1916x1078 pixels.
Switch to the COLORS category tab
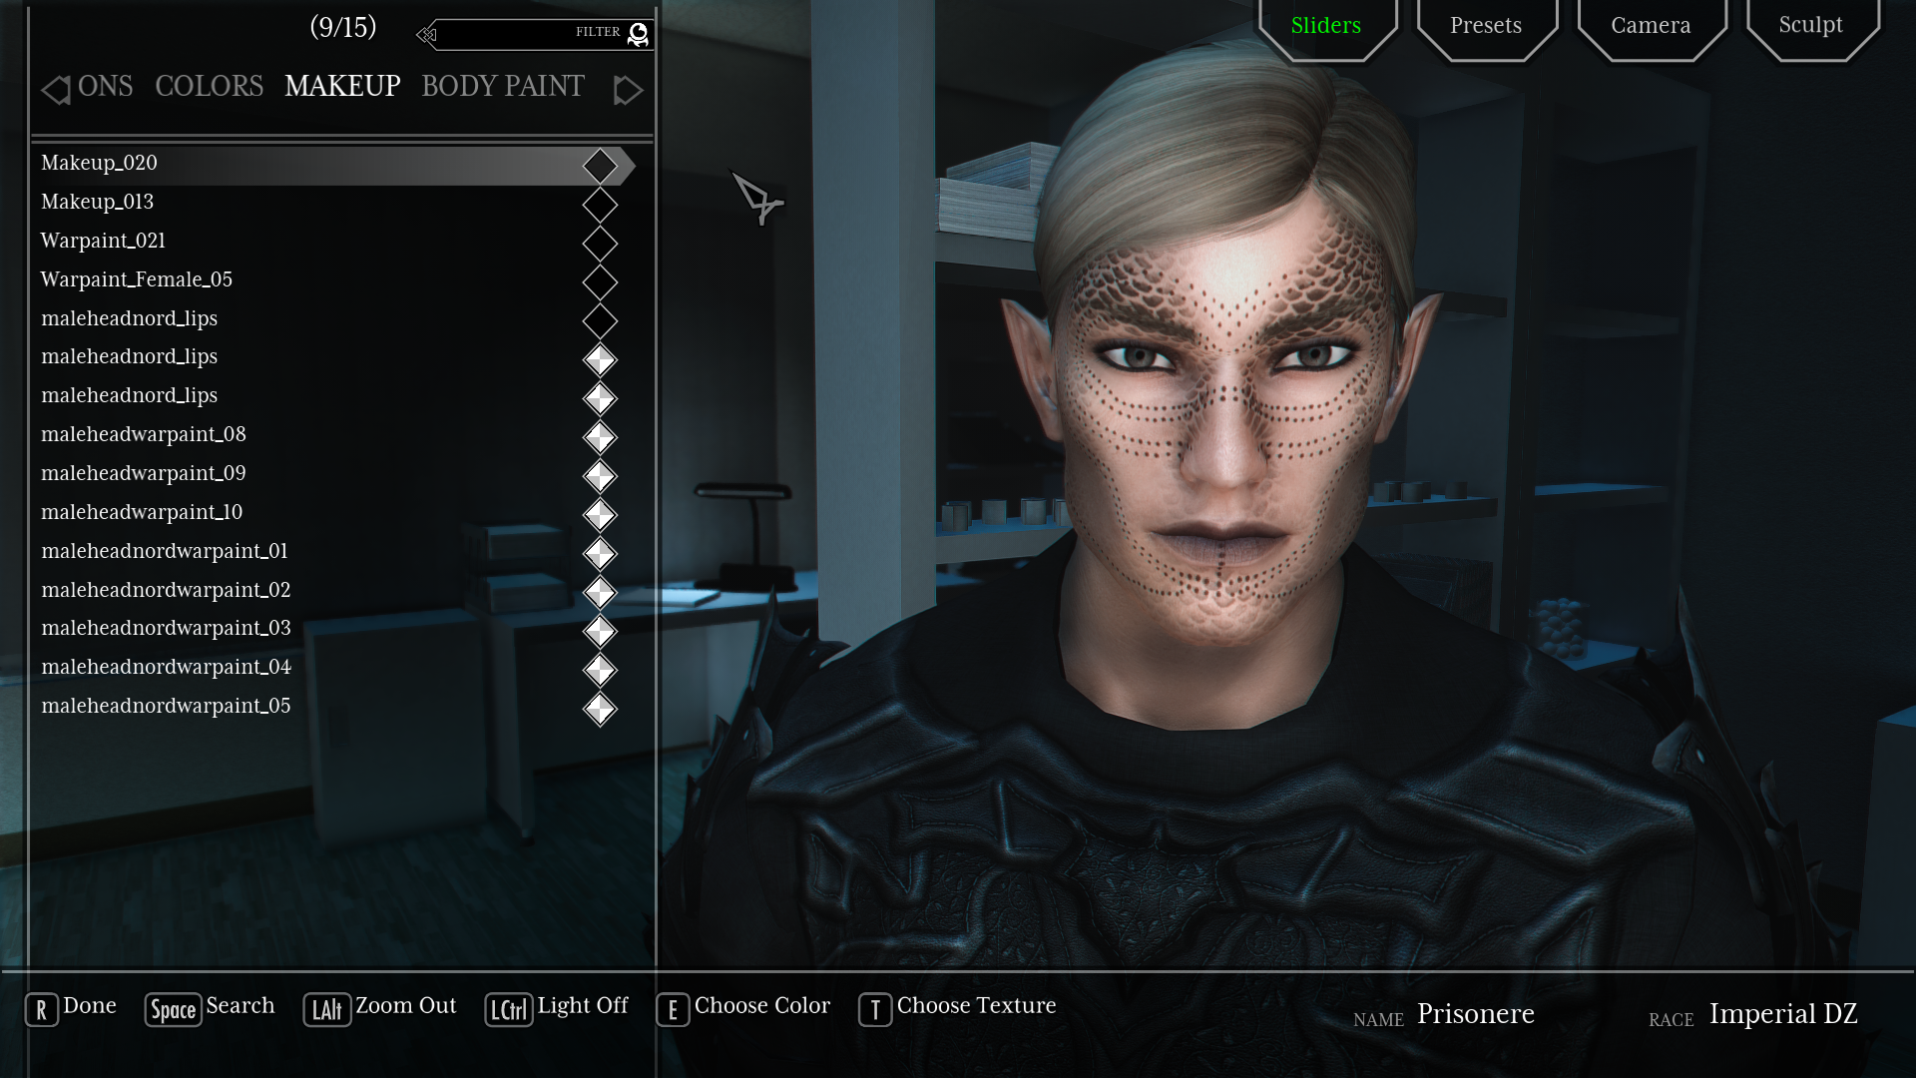[209, 87]
